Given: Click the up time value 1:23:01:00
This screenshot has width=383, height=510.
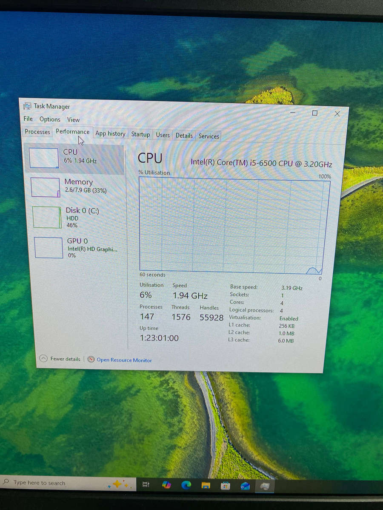Looking at the screenshot, I should tap(159, 338).
